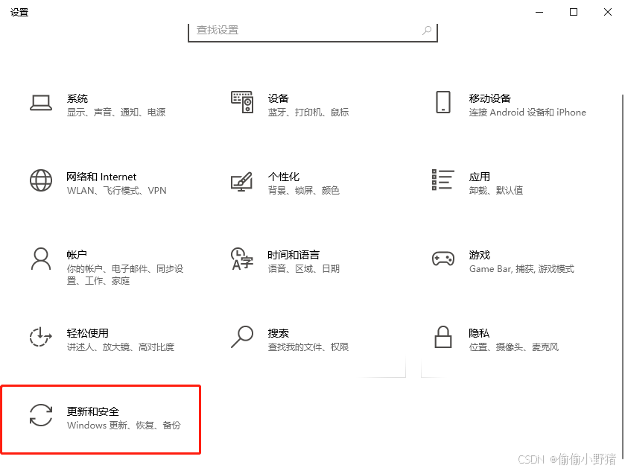Open 个性化 settings title

click(x=283, y=177)
